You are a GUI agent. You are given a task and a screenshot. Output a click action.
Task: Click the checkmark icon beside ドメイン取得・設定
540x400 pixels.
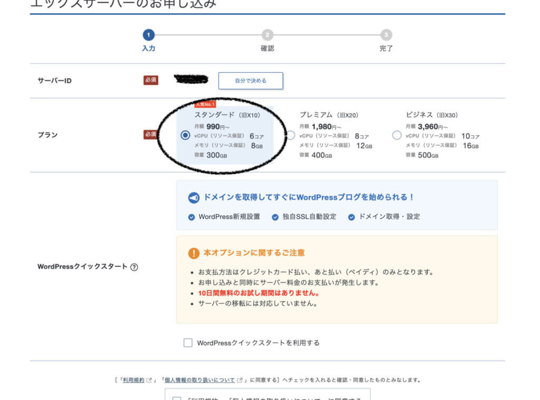coord(351,217)
